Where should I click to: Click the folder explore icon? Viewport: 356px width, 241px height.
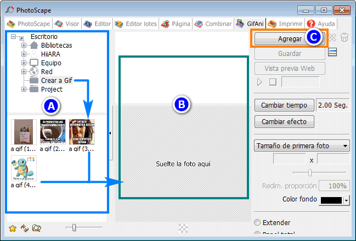37,228
